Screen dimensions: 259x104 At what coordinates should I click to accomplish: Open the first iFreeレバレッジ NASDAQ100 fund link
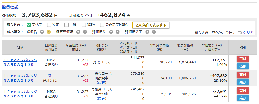pos(20,62)
